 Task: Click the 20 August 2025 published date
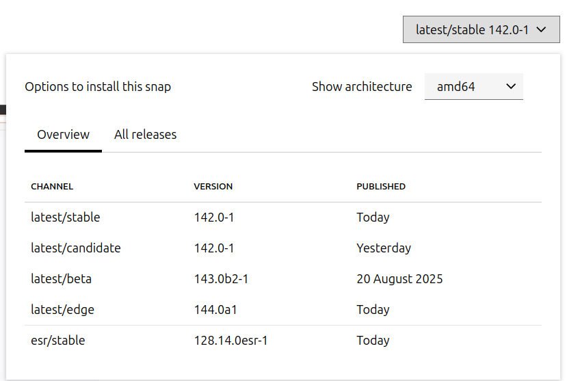[399, 279]
